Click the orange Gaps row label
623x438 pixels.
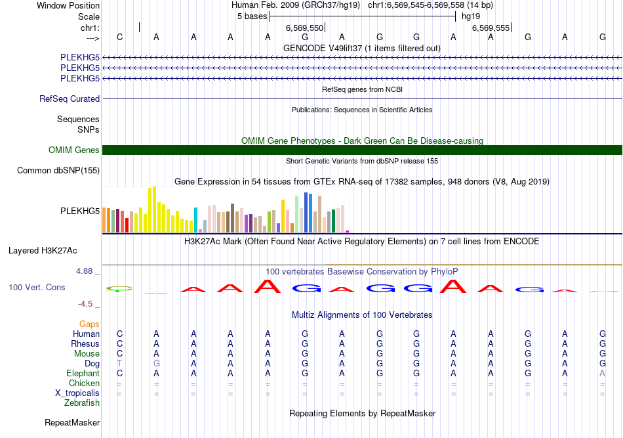89,324
